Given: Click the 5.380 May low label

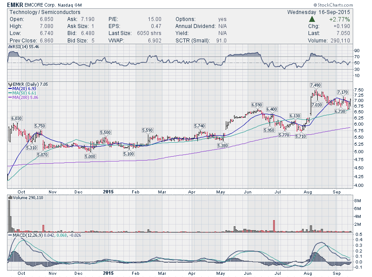Looking at the screenshot, I should pyautogui.click(x=222, y=145).
